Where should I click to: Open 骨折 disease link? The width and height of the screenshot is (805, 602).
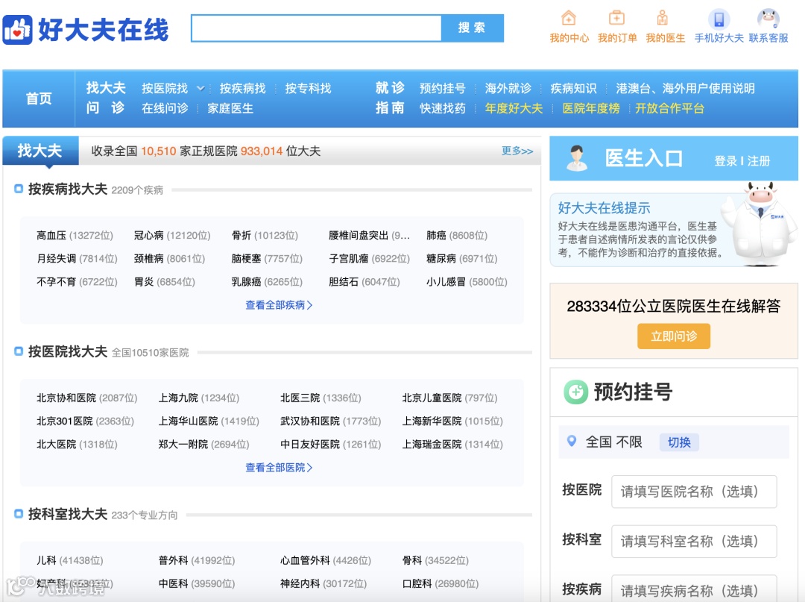(x=241, y=235)
